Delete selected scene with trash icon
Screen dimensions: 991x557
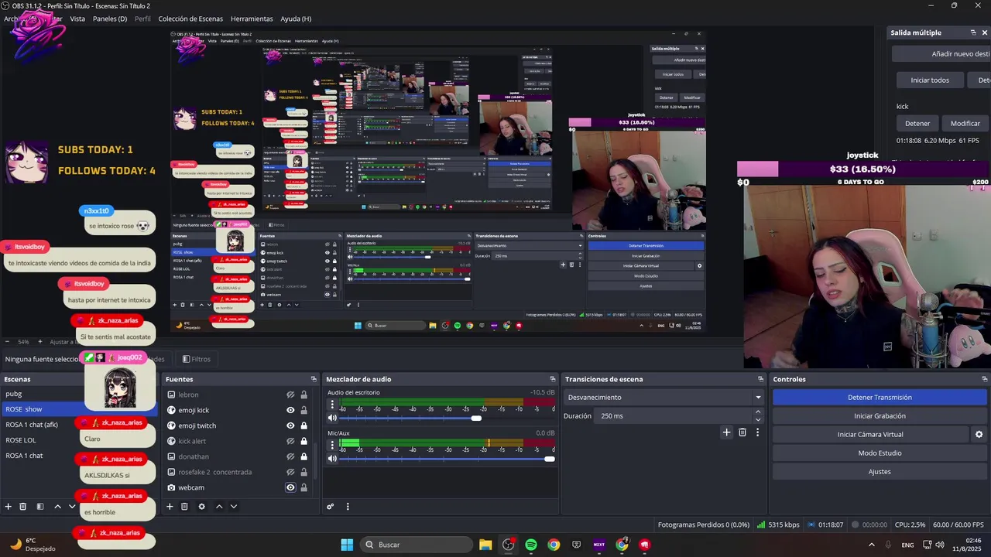coord(23,507)
